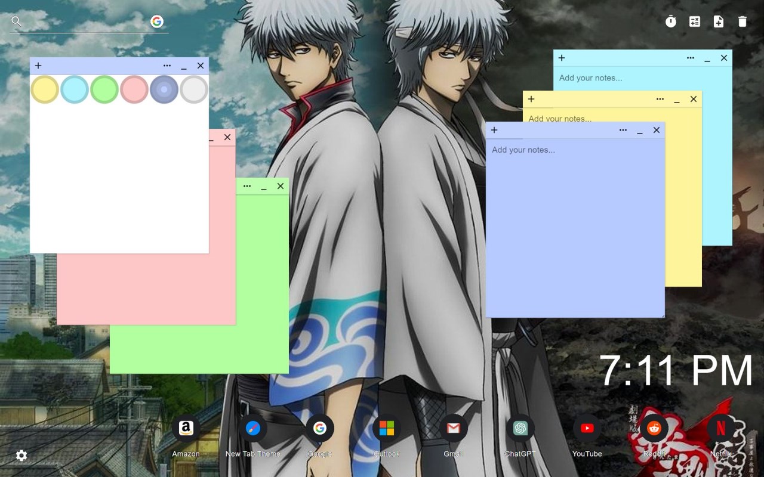This screenshot has width=764, height=477.
Task: Open the calculator tool
Action: coord(695,21)
